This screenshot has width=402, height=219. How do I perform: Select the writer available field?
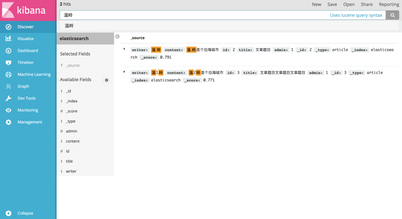point(71,171)
